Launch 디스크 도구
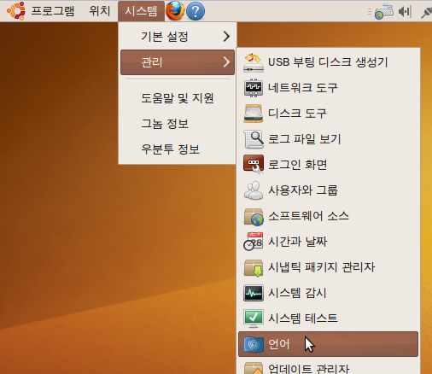Image resolution: width=432 pixels, height=374 pixels. coord(328,114)
